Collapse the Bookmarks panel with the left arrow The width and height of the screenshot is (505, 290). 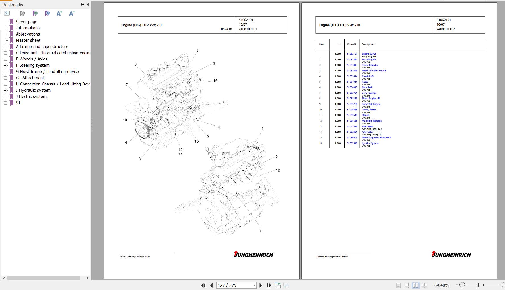[x=88, y=5]
